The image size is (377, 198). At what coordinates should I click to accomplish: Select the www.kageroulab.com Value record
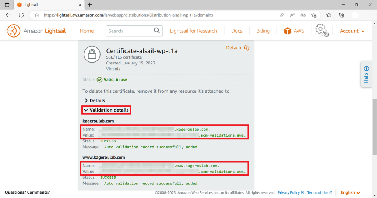click(172, 172)
